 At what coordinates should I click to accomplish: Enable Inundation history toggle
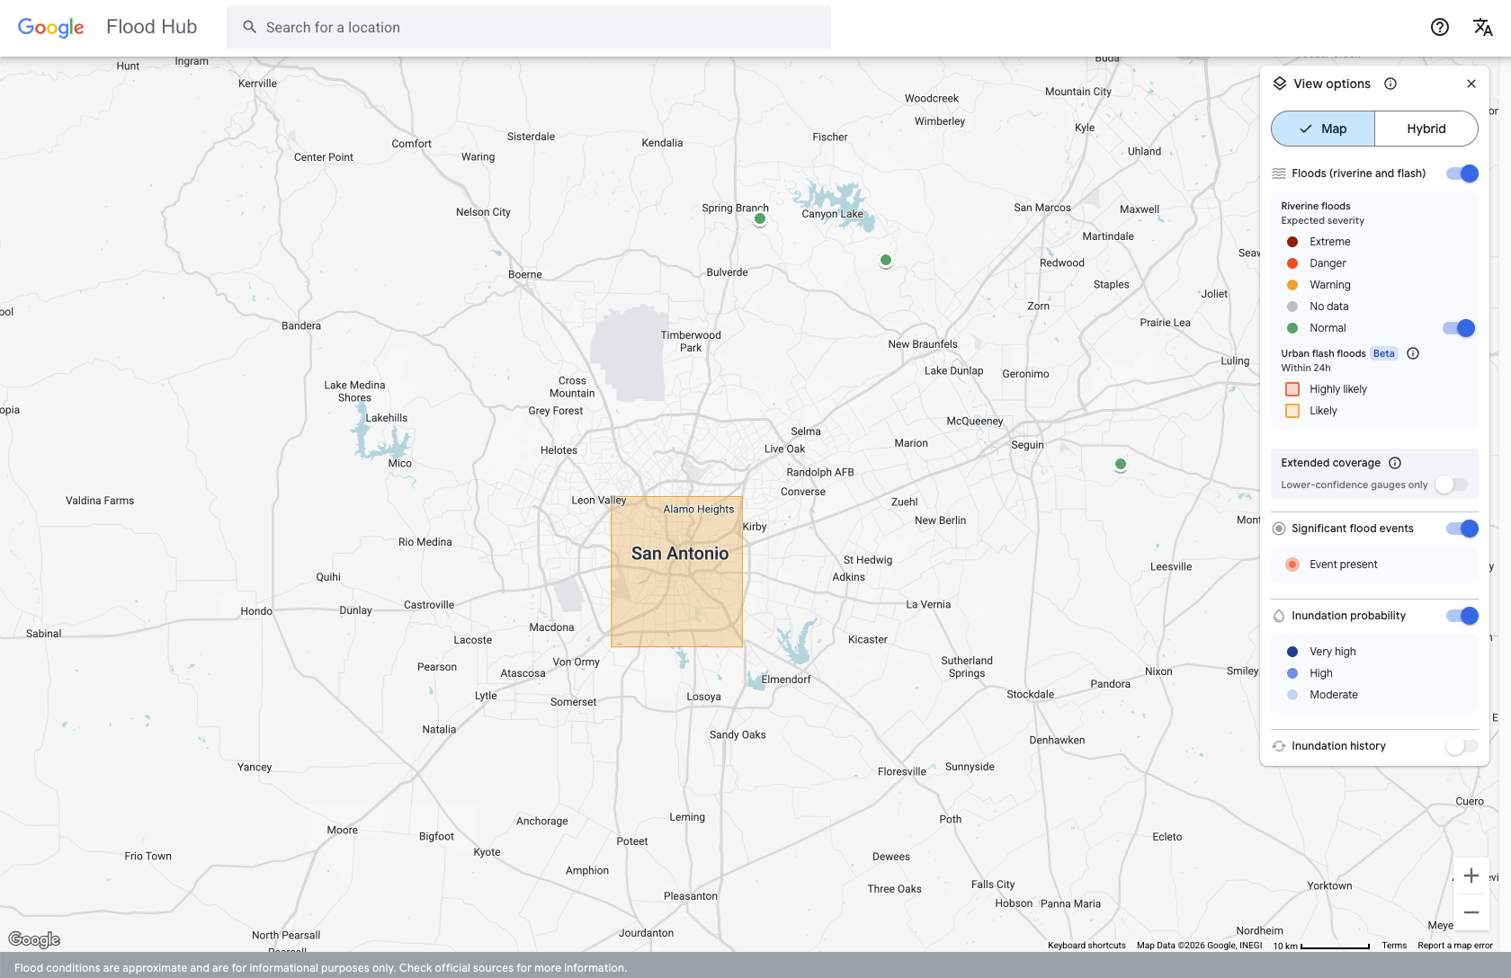click(1462, 746)
